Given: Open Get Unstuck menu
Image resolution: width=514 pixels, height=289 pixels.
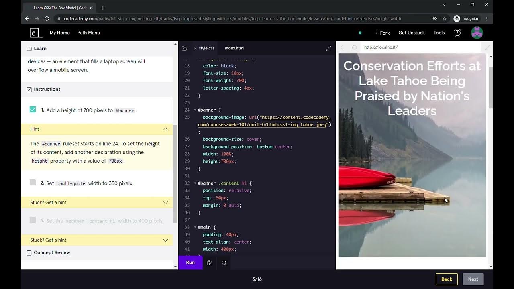Looking at the screenshot, I should pos(412,33).
